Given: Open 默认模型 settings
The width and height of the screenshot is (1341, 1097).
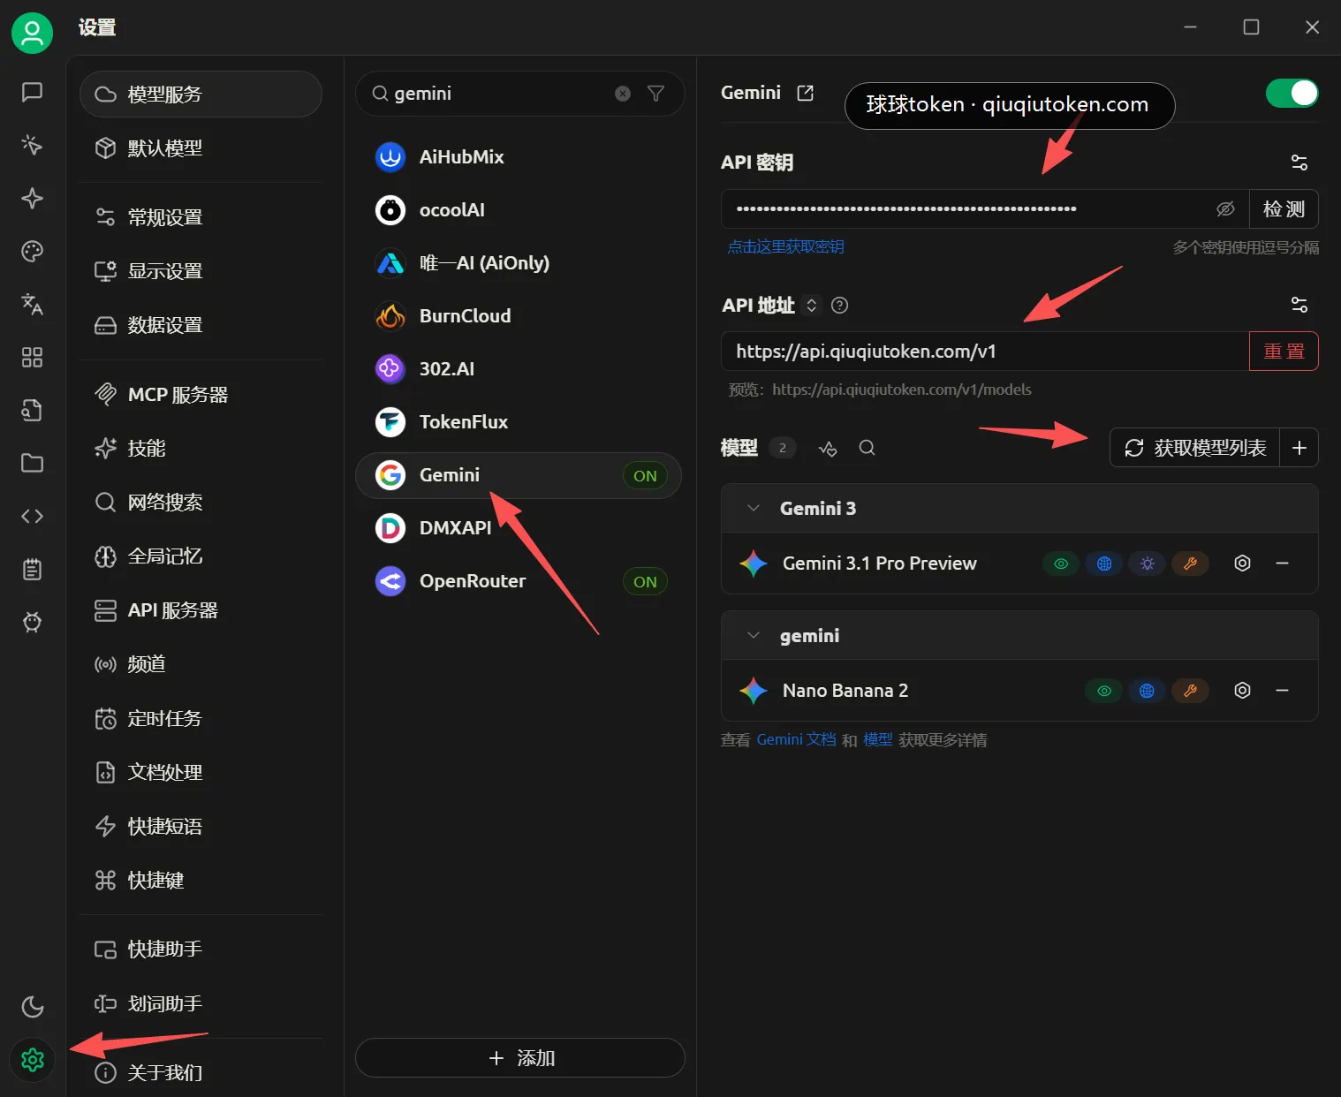Looking at the screenshot, I should [201, 148].
